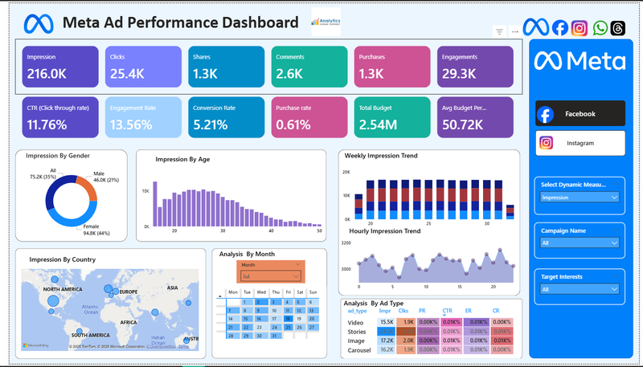The image size is (643, 367).
Task: Sort by the Clks column header
Action: coord(403,311)
